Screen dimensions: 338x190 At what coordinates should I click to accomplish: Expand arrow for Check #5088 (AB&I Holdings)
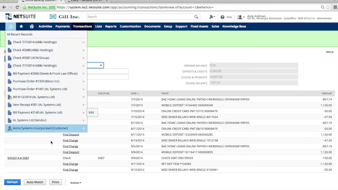[x=84, y=50]
